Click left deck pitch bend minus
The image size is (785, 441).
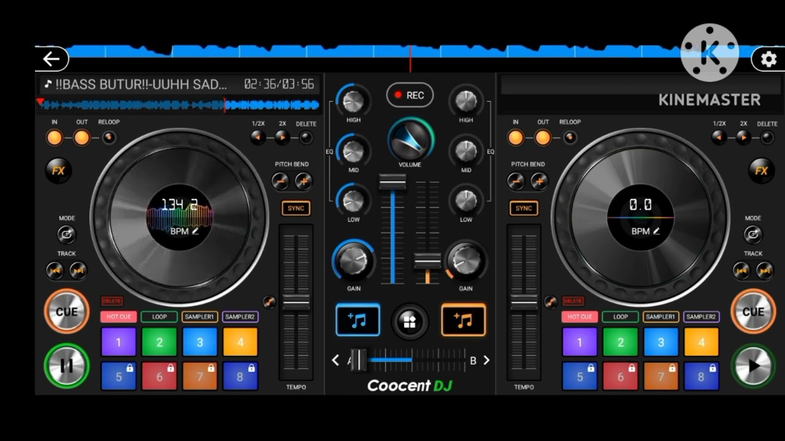pyautogui.click(x=280, y=181)
